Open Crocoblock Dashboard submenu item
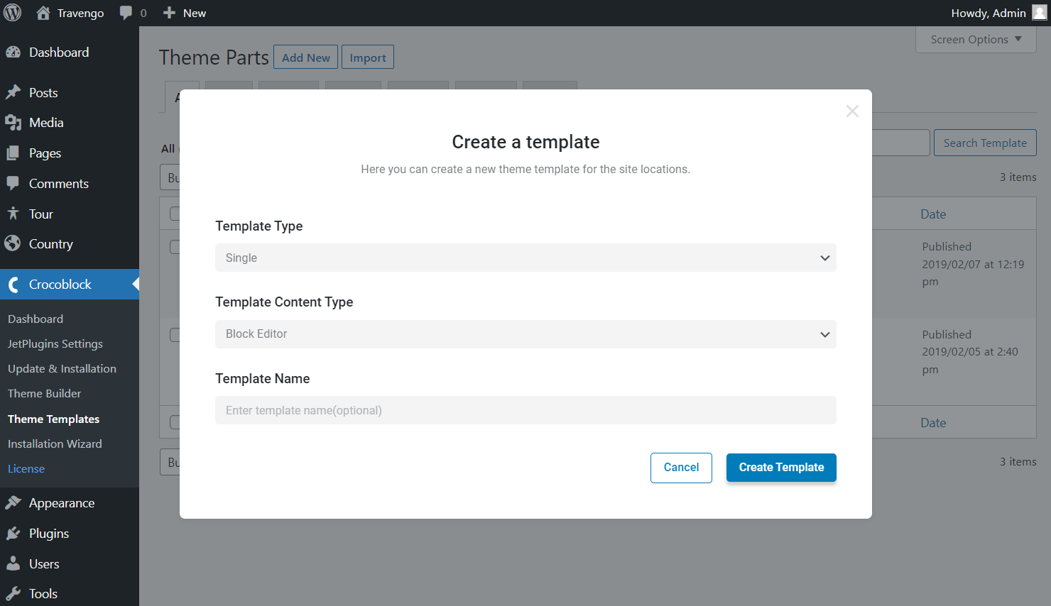The image size is (1051, 606). click(36, 319)
